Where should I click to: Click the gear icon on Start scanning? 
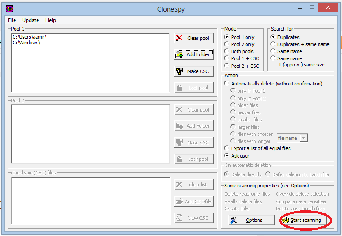tap(285, 220)
